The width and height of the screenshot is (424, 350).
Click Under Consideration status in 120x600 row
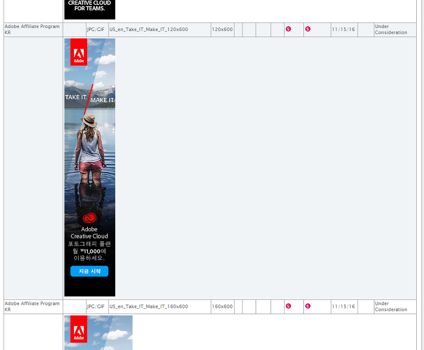[x=391, y=29]
